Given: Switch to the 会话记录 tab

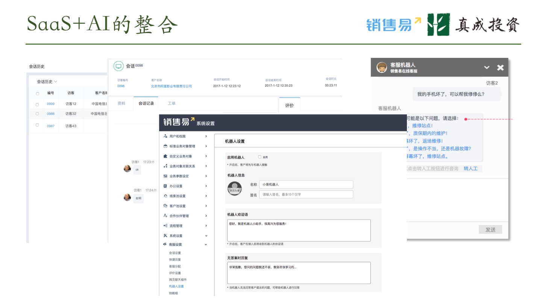Looking at the screenshot, I should tap(146, 103).
